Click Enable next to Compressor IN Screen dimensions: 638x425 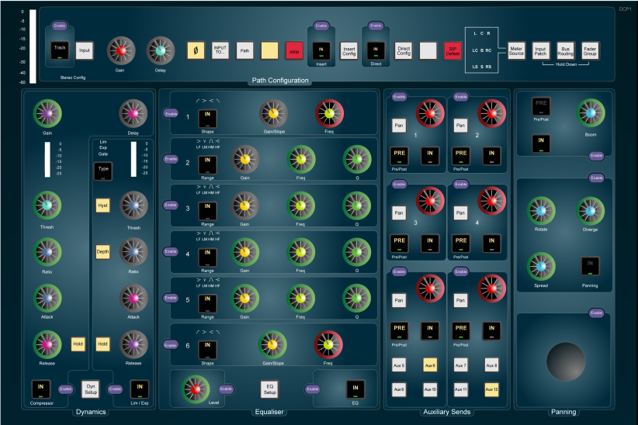(x=65, y=389)
